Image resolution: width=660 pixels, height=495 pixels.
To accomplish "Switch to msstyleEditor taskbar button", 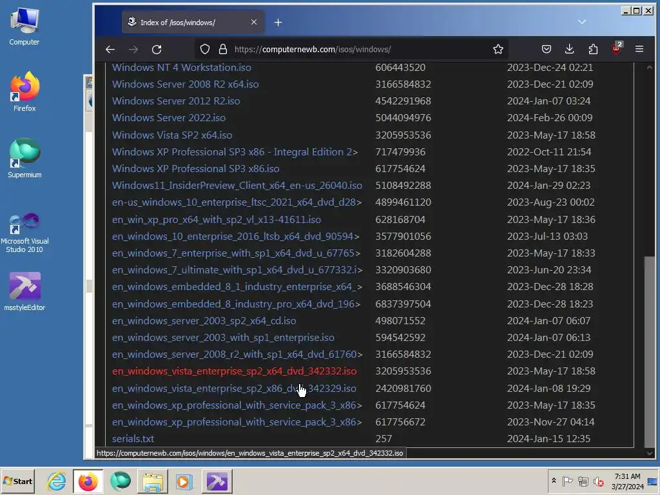I will (217, 481).
